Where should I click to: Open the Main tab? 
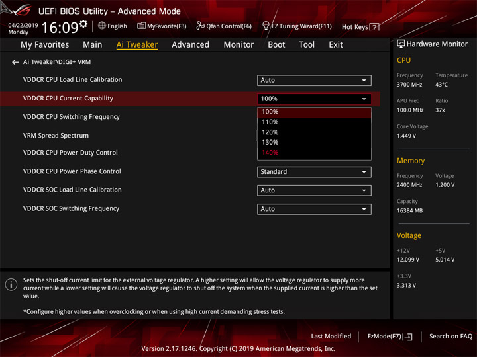(93, 45)
